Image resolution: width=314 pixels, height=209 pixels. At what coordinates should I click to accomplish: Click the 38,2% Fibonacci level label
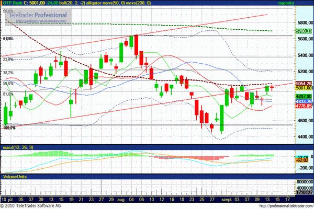[x=8, y=73]
